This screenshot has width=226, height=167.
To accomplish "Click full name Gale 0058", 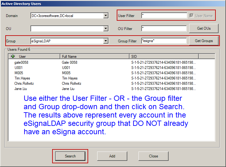I will coord(70,62).
